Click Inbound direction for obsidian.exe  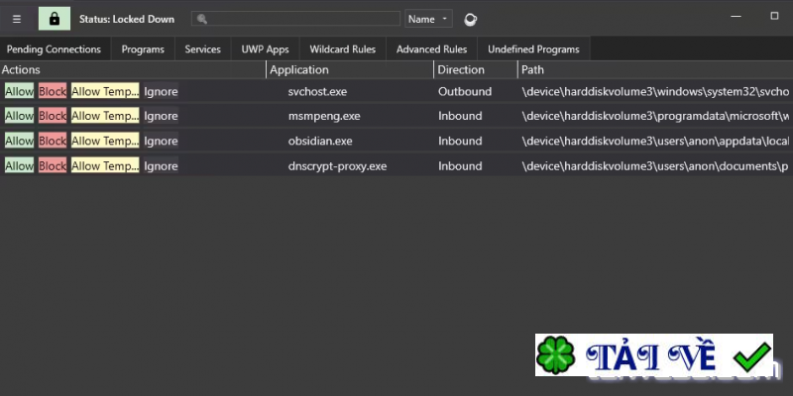click(460, 141)
